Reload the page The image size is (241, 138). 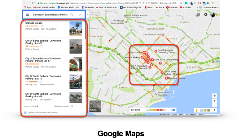(x=33, y=3)
